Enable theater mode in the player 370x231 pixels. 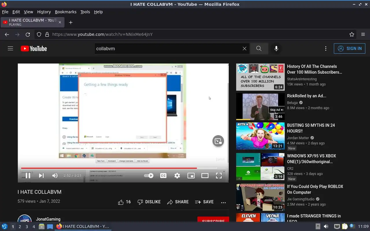205,175
